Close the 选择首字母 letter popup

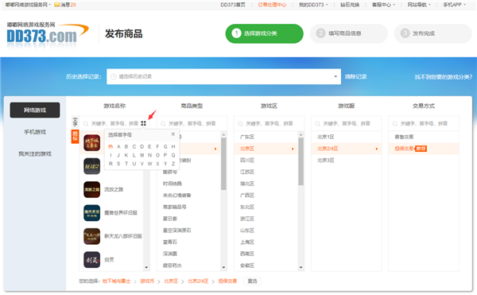pyautogui.click(x=173, y=134)
